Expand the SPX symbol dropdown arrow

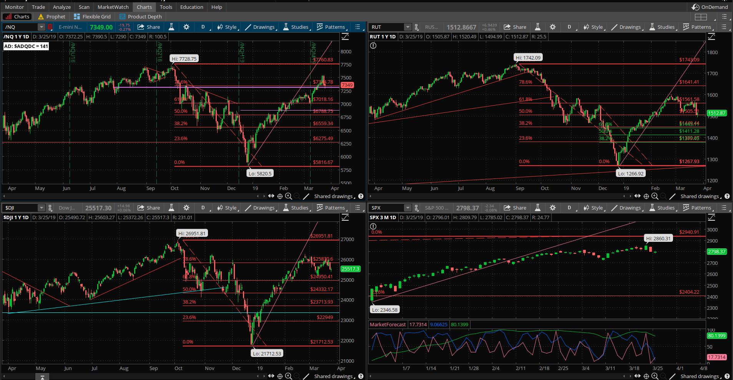coord(407,208)
